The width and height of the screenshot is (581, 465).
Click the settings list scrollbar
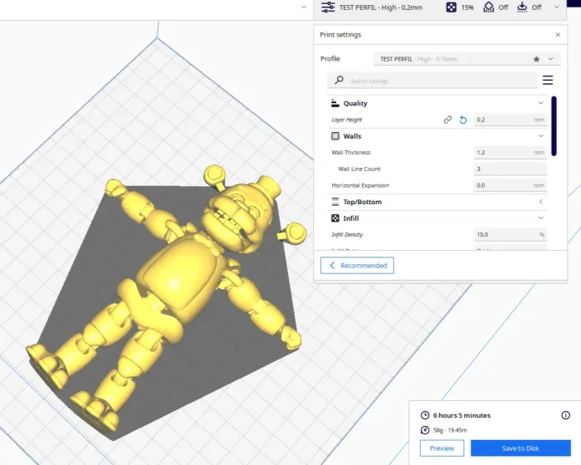click(554, 126)
